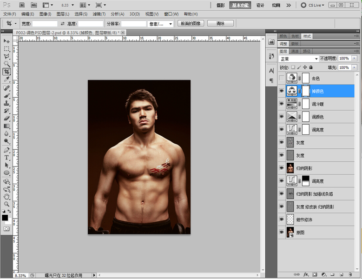The width and height of the screenshot is (362, 279).
Task: Select the Move tool
Action: pyautogui.click(x=7, y=41)
